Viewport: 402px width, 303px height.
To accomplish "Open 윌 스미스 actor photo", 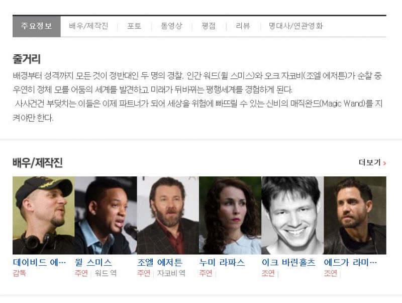I will [x=106, y=216].
